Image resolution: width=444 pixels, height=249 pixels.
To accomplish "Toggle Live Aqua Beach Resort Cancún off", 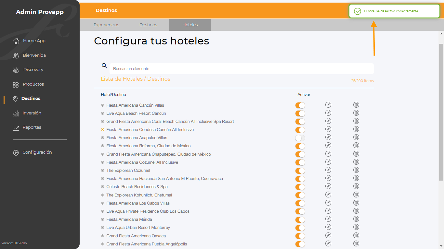I will click(x=300, y=113).
